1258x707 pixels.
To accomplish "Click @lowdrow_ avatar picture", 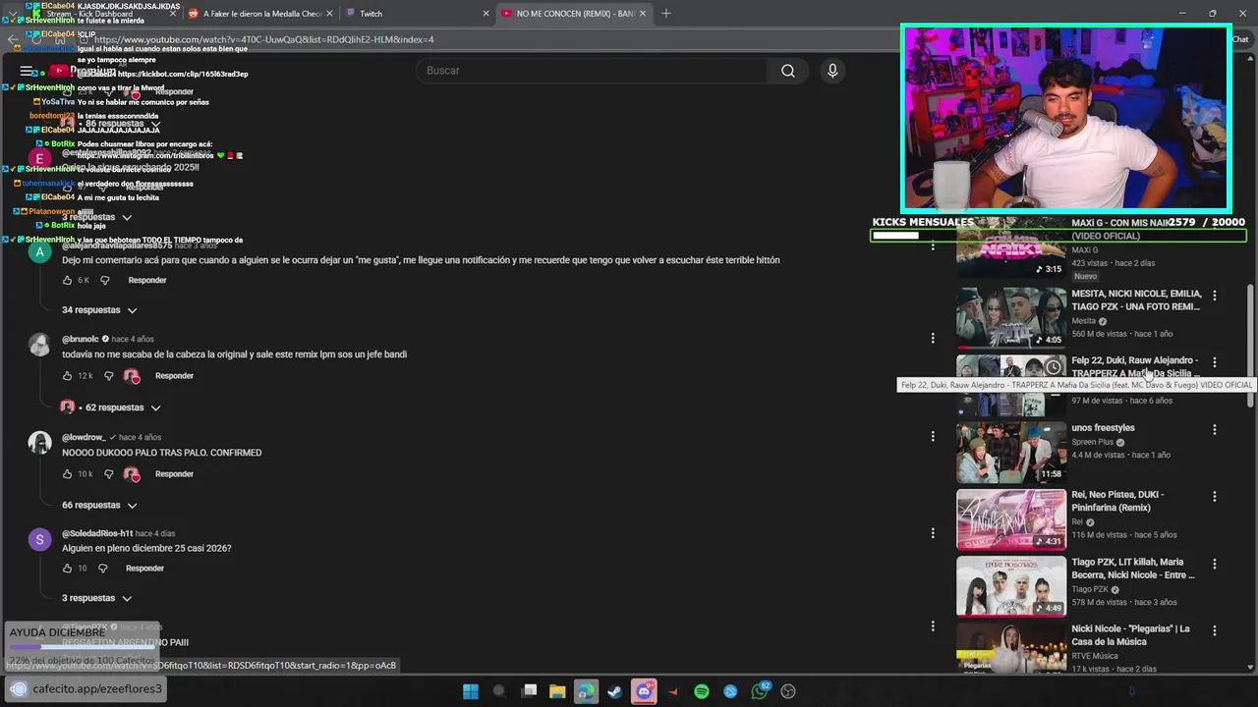I will pyautogui.click(x=39, y=444).
